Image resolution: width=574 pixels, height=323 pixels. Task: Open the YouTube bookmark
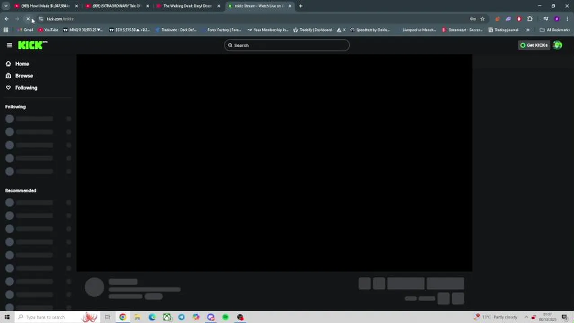tap(48, 30)
